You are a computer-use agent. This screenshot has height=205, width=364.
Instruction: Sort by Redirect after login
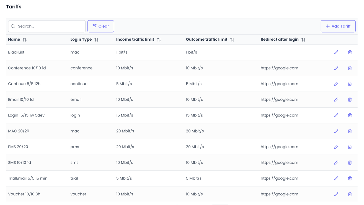[x=303, y=40]
